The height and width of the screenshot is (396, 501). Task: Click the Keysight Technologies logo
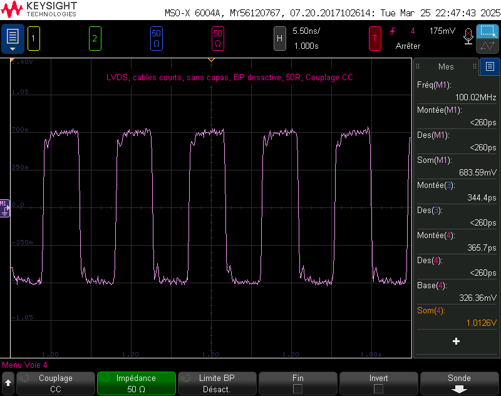(39, 9)
